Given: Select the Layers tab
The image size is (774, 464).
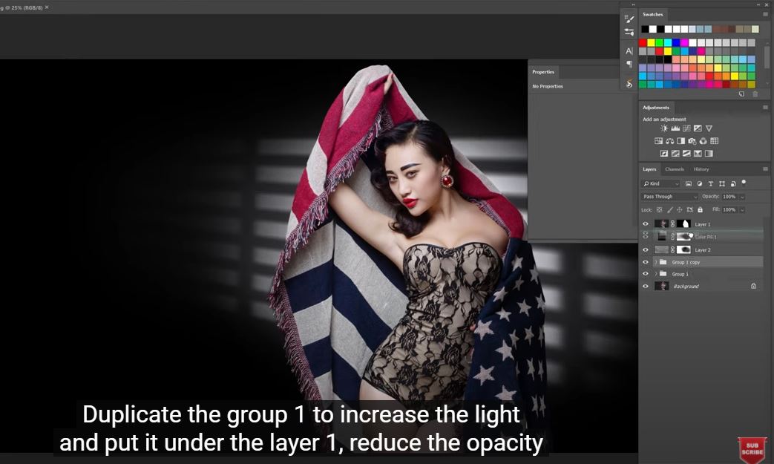Looking at the screenshot, I should point(649,169).
